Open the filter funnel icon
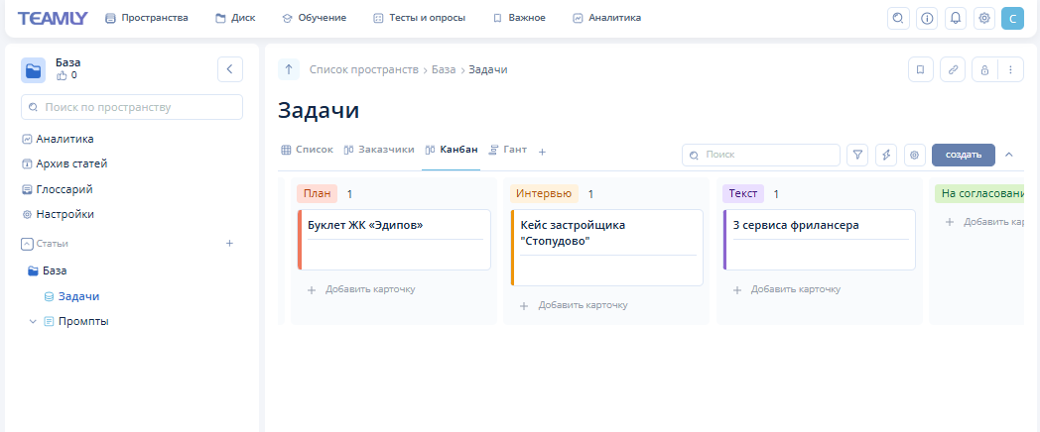 (857, 155)
